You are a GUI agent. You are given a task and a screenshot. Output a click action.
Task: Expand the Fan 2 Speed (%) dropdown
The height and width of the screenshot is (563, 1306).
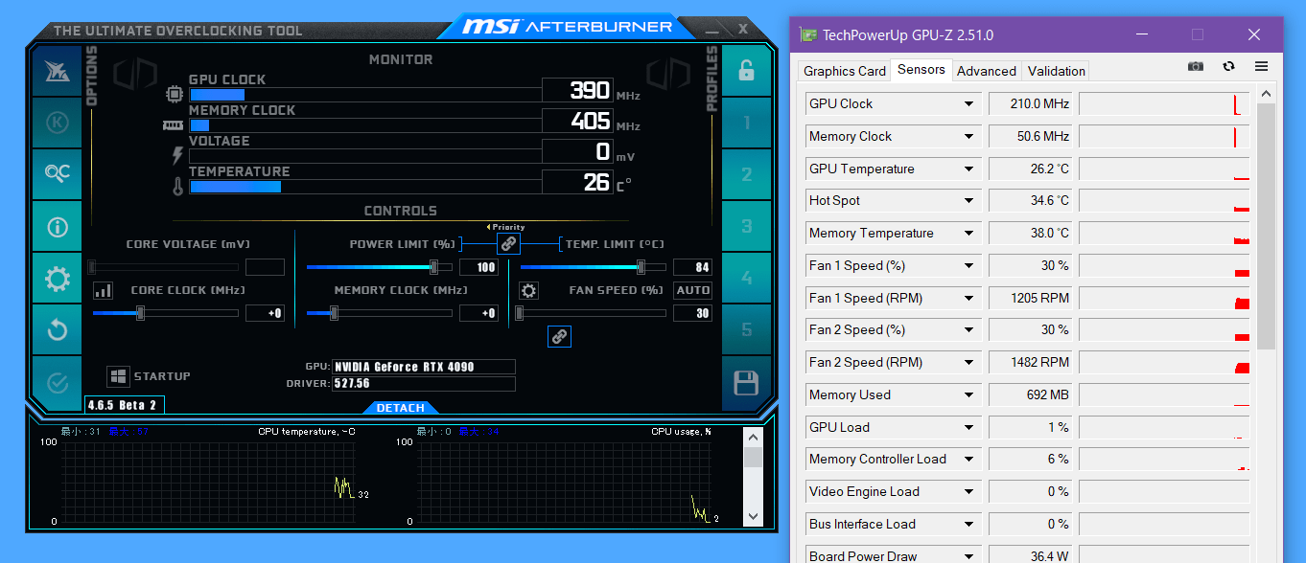click(969, 330)
